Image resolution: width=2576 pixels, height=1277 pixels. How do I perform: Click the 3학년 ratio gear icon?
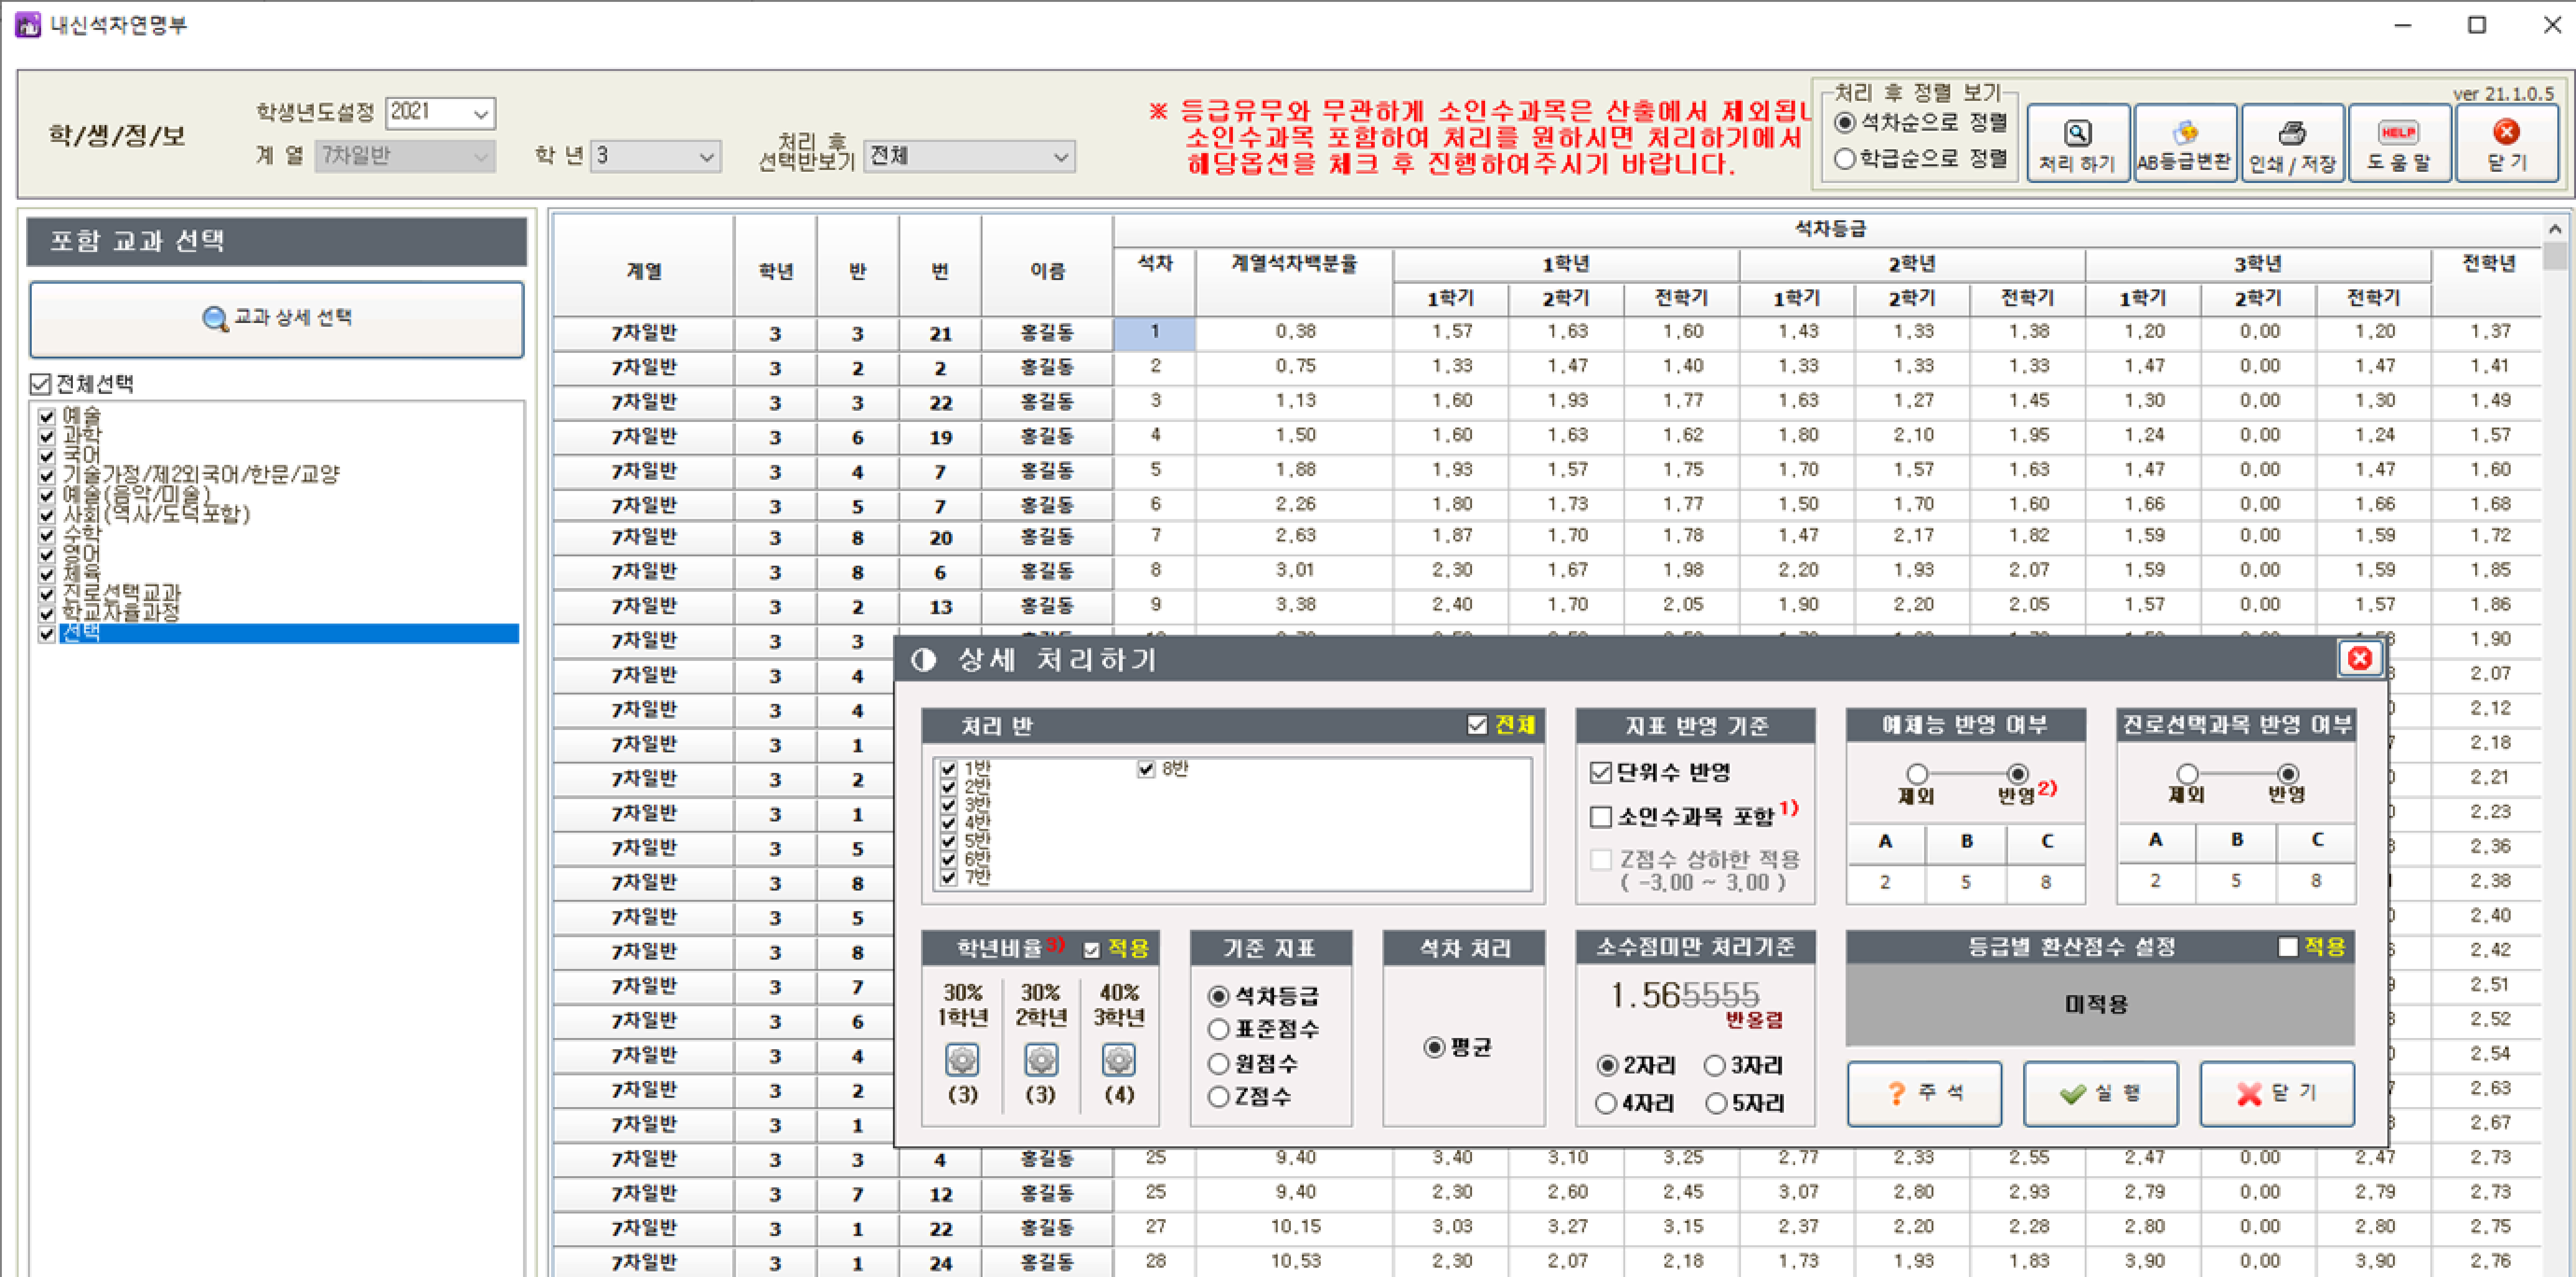click(1118, 1059)
